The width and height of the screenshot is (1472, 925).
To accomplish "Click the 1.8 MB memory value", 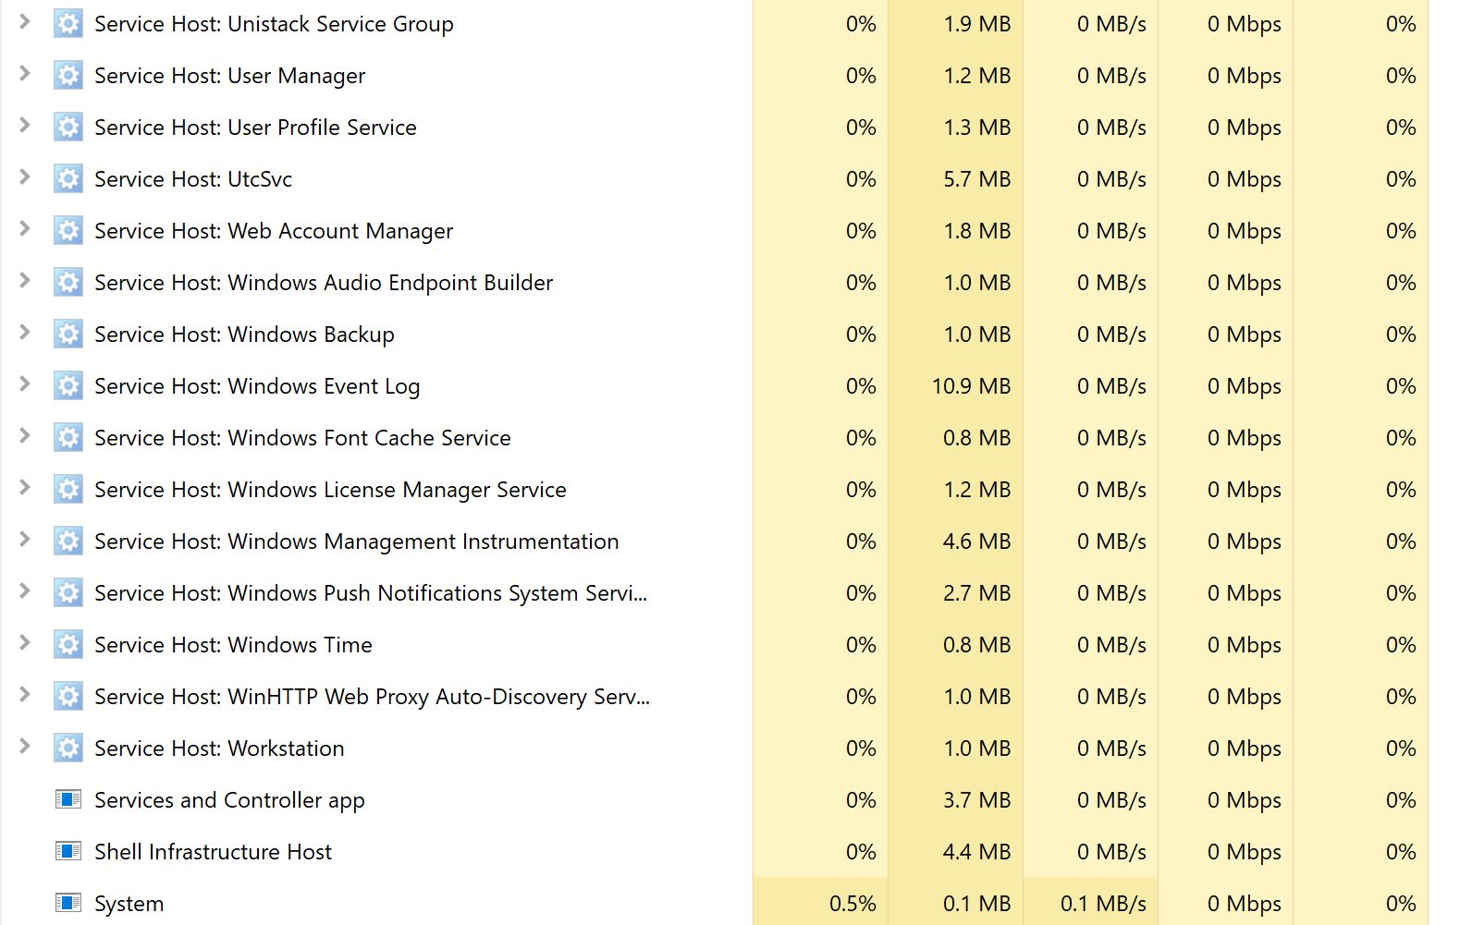I will pos(976,231).
